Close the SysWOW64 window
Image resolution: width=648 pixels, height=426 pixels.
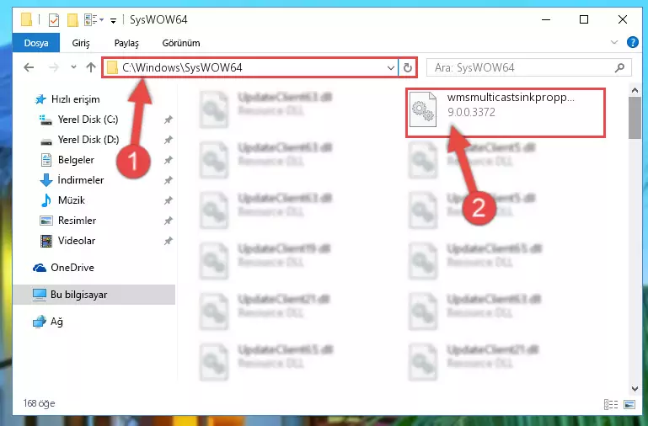point(623,19)
